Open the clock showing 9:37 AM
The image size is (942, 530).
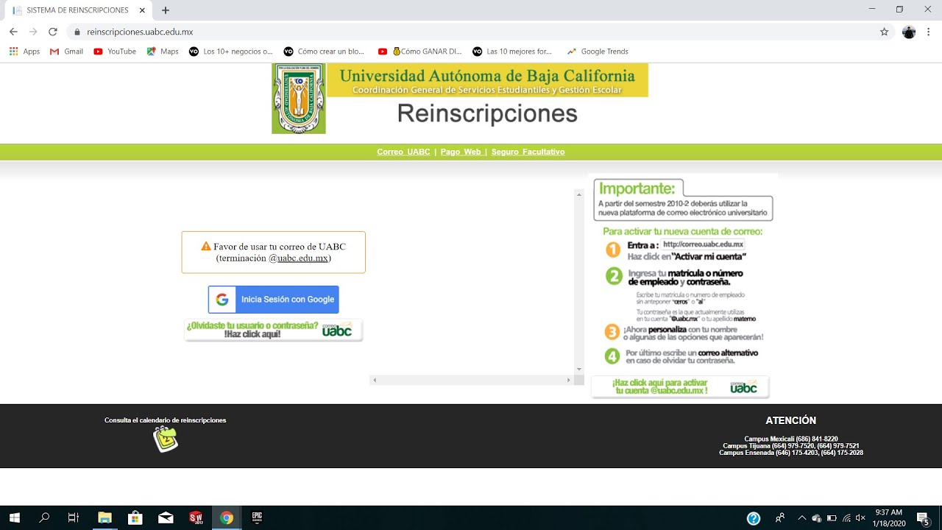click(x=888, y=517)
